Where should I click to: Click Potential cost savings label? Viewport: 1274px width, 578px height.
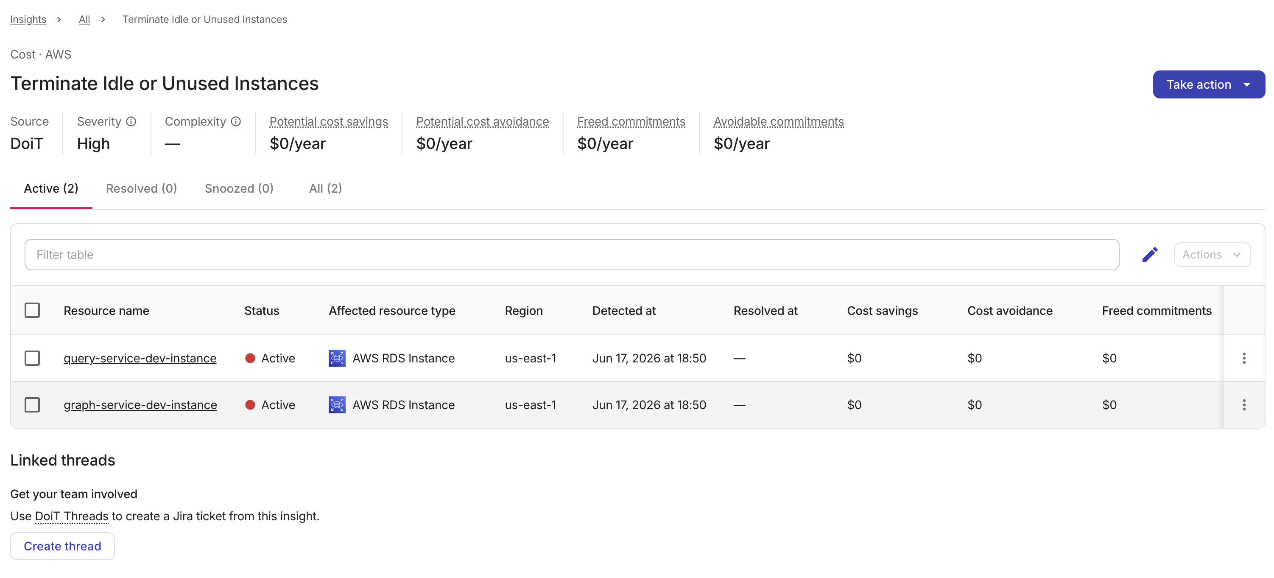tap(328, 121)
